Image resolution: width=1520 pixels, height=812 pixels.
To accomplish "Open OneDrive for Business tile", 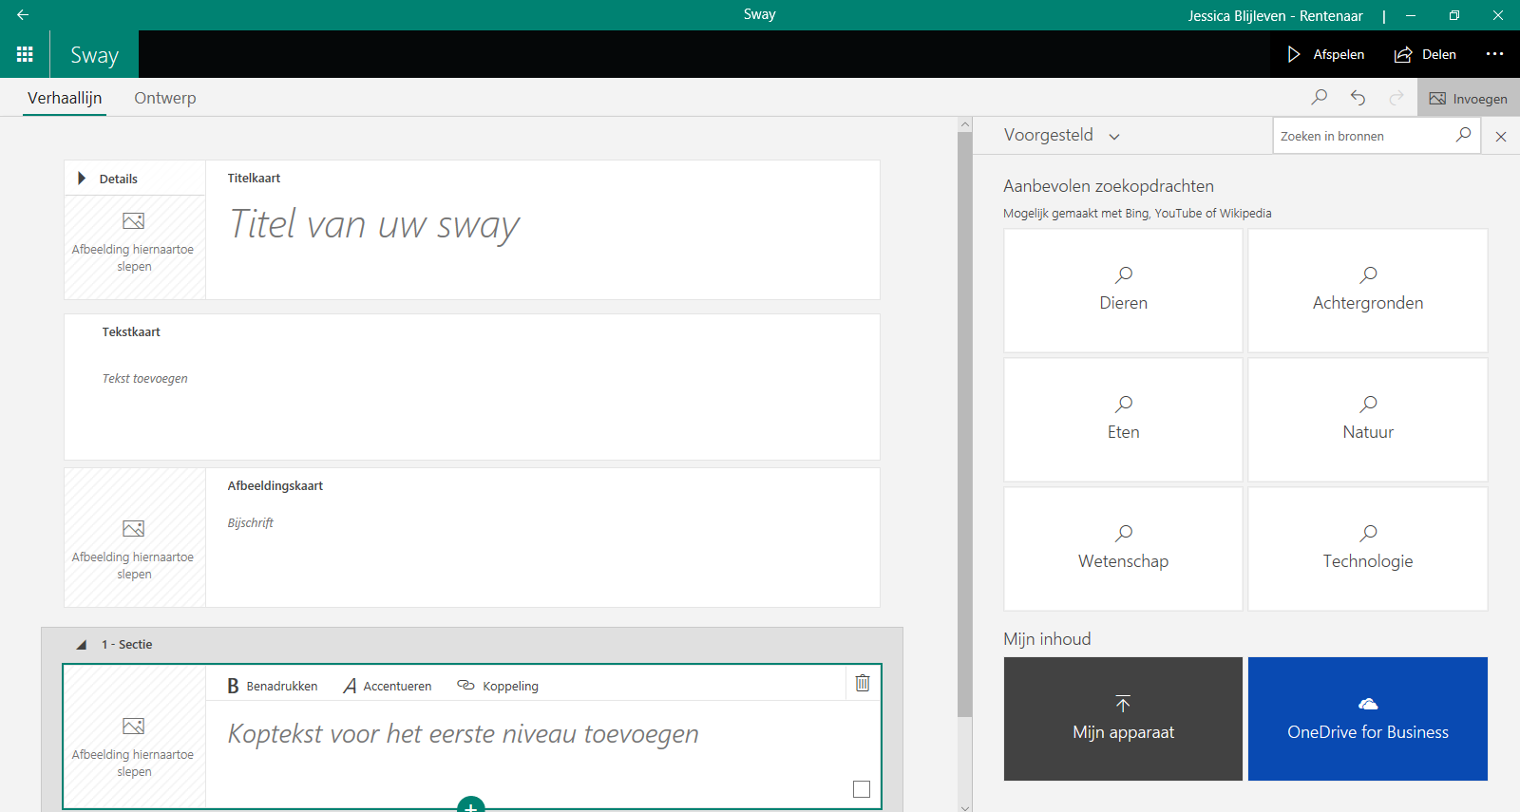I will [1368, 719].
